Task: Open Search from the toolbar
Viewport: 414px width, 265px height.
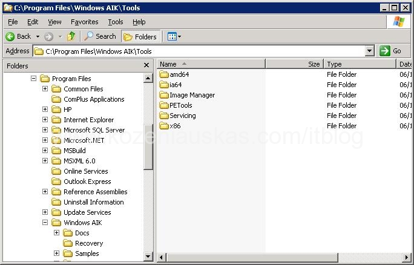Action: coord(100,36)
